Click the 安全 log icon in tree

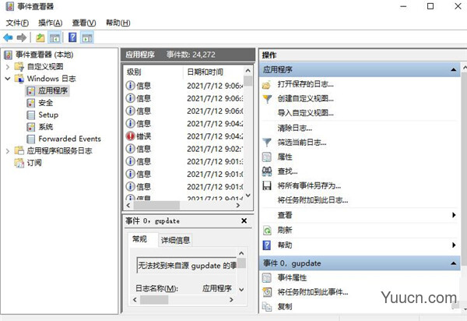coord(31,103)
